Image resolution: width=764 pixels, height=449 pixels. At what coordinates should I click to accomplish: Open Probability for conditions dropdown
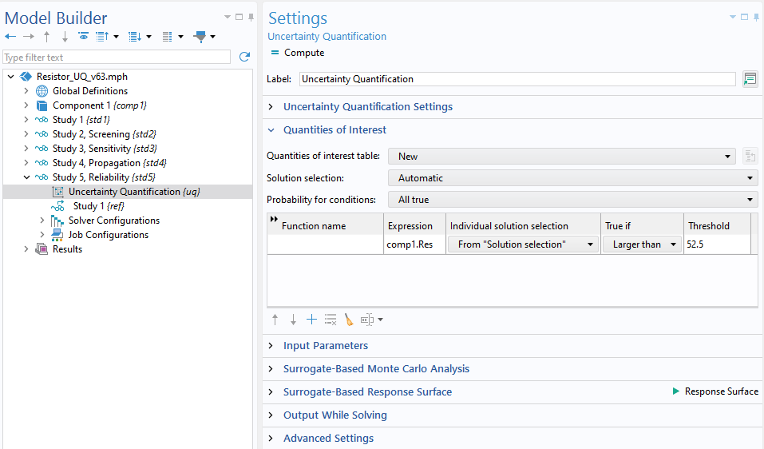click(x=572, y=200)
